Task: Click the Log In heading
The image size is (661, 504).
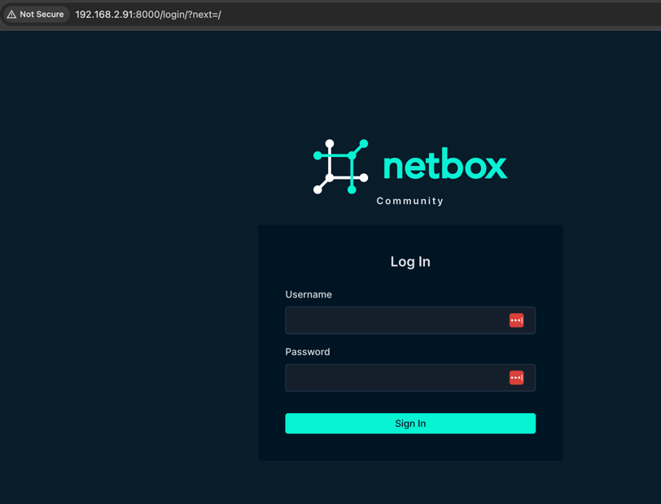Action: tap(410, 262)
